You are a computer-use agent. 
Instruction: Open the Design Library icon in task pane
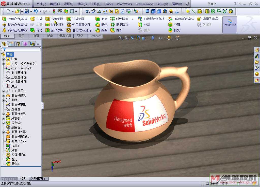[257, 56]
